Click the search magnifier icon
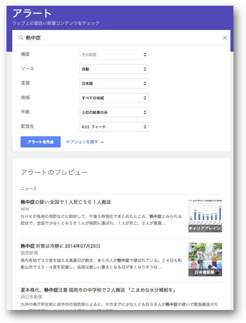The width and height of the screenshot is (246, 323). [x=21, y=38]
